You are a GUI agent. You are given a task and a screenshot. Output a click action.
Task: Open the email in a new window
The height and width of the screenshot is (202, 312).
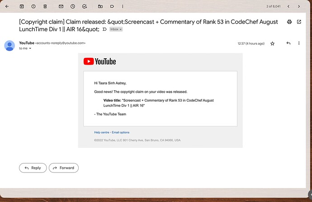[x=299, y=22]
